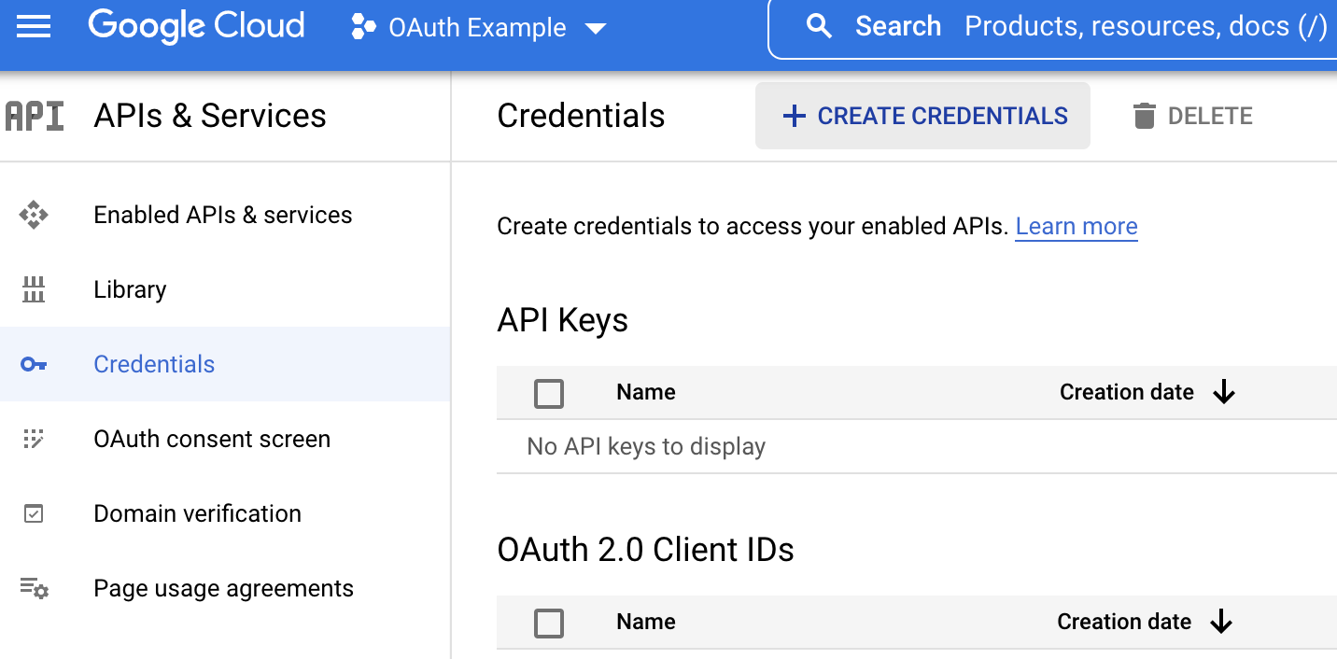
Task: Click the Domain verification checkbox icon
Action: pyautogui.click(x=35, y=513)
